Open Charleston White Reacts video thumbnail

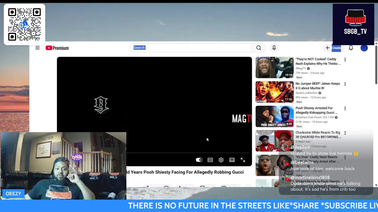275,141
